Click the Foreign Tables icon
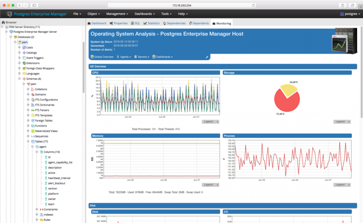The width and height of the screenshot is (363, 223). [33, 120]
